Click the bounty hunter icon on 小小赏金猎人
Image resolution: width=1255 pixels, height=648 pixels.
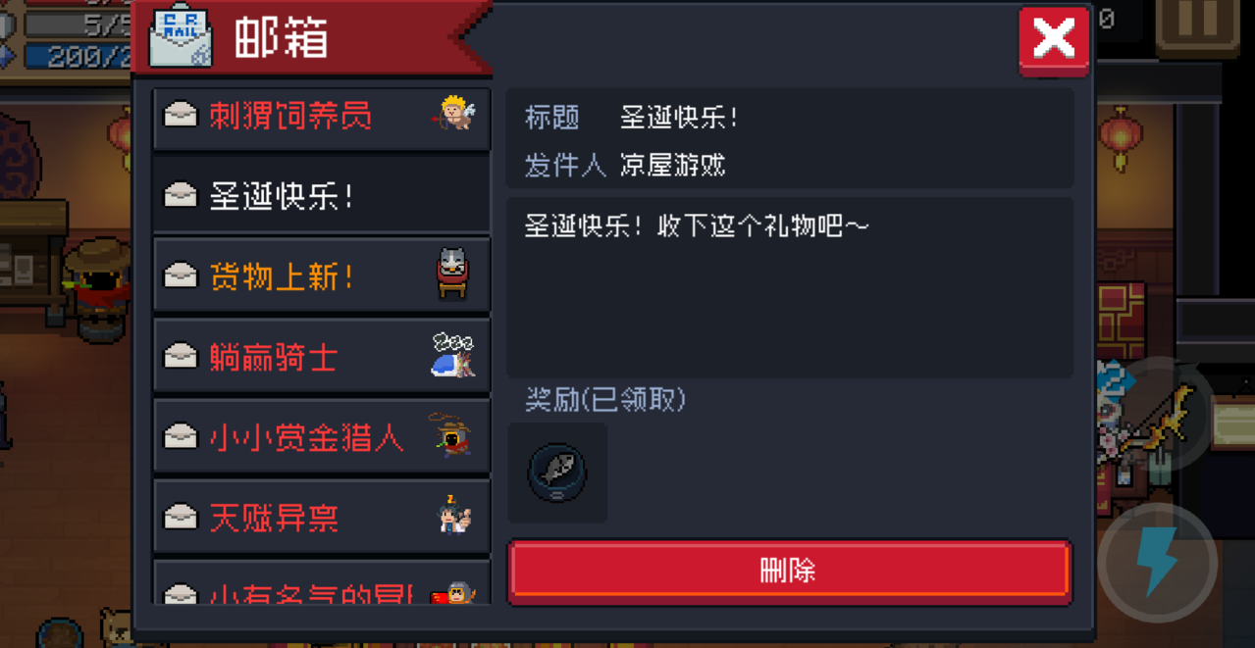pos(450,435)
